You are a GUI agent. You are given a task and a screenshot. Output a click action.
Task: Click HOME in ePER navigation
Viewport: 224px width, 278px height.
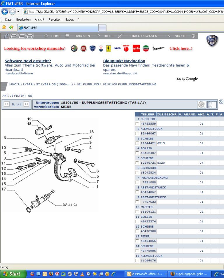pyautogui.click(x=56, y=36)
